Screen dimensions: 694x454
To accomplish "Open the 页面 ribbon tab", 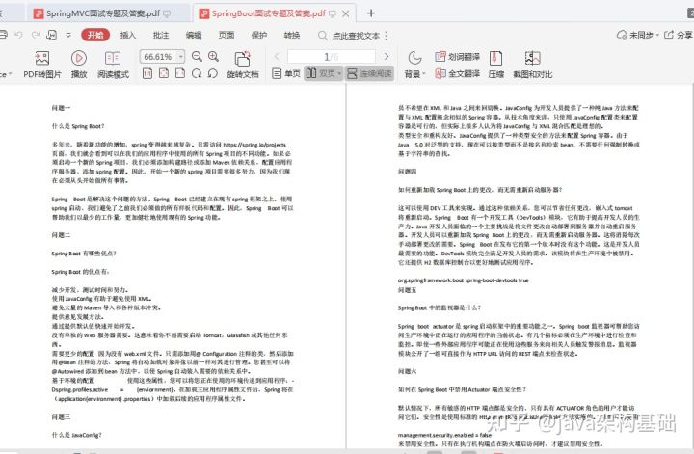I will [227, 35].
